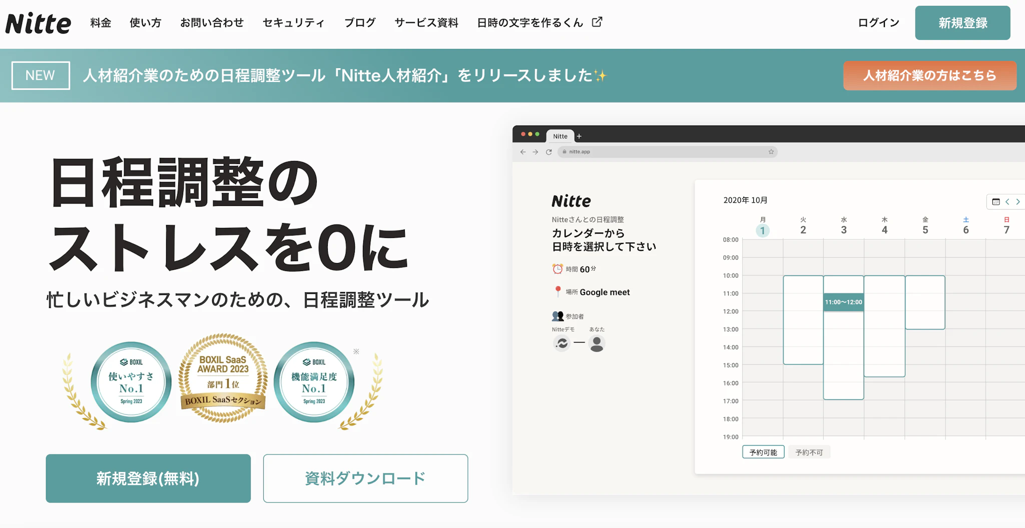
Task: Go to next week with right chevron
Action: click(x=1018, y=202)
